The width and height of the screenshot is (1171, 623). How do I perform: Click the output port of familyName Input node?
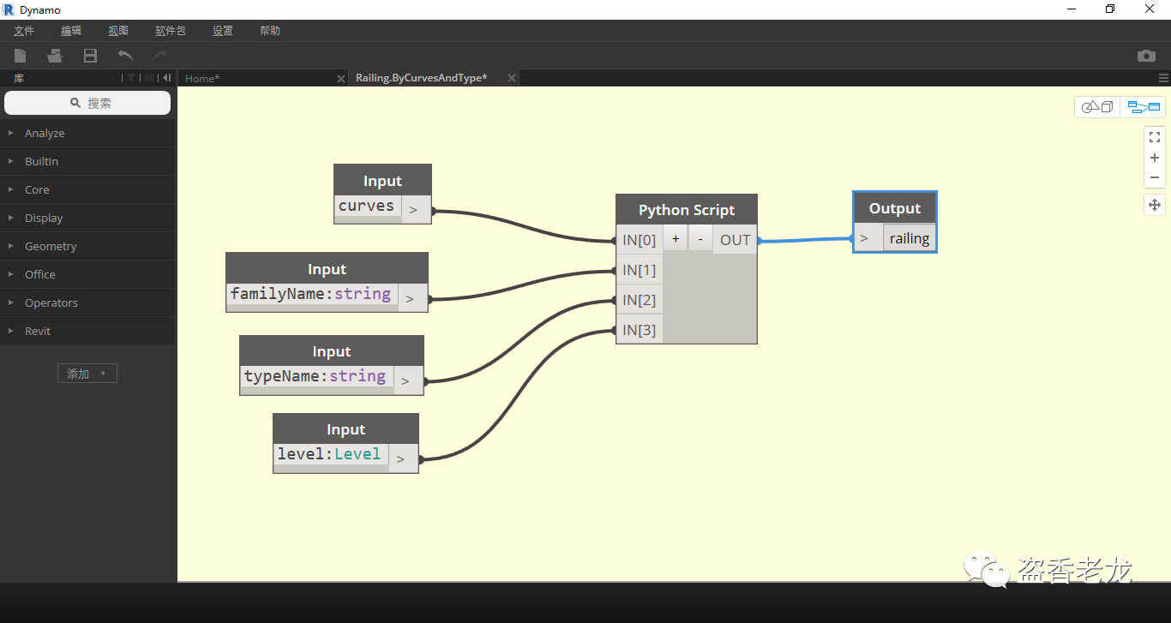pyautogui.click(x=412, y=298)
